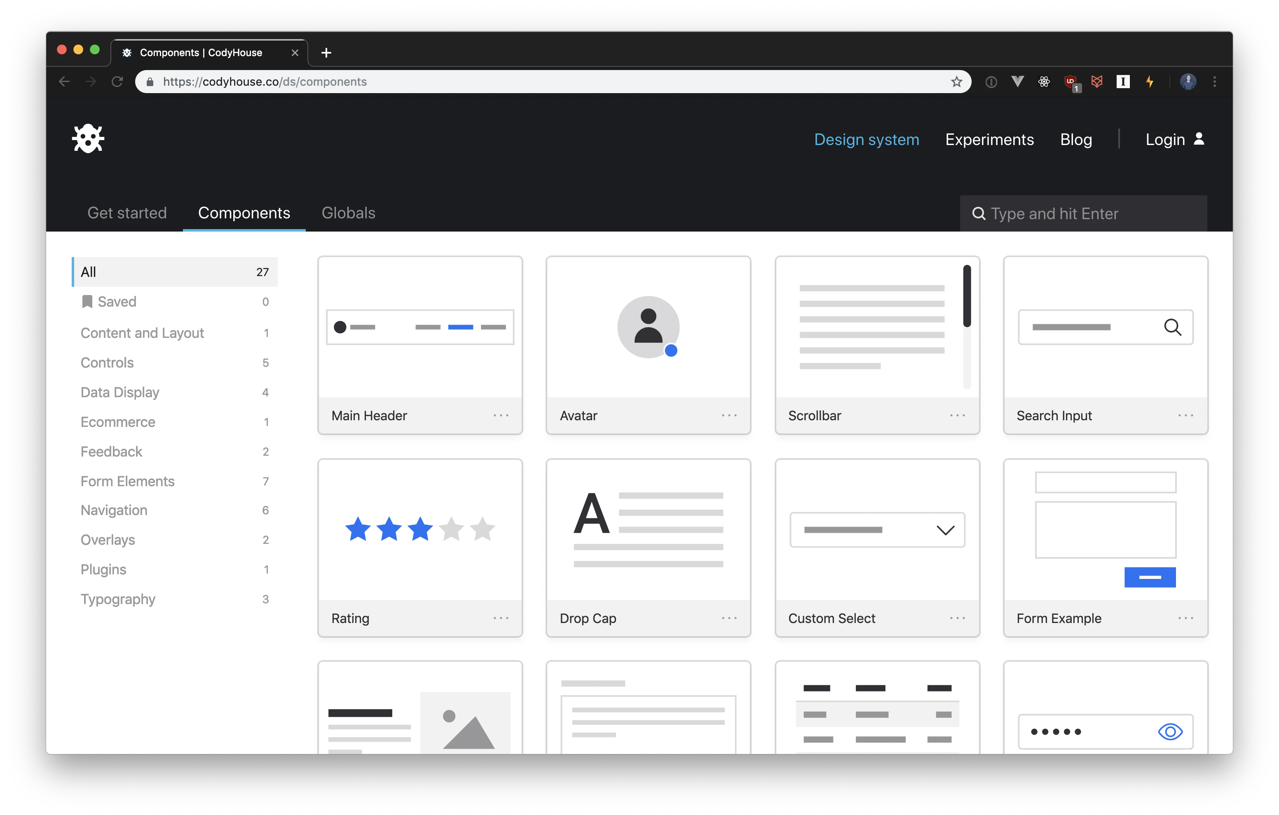The width and height of the screenshot is (1279, 815).
Task: Open the lightning bolt extension
Action: click(1150, 81)
